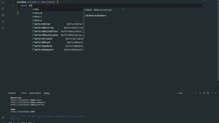Viewport: 219px width, 123px height.
Task: Close the terminal panel
Action: pos(216,93)
